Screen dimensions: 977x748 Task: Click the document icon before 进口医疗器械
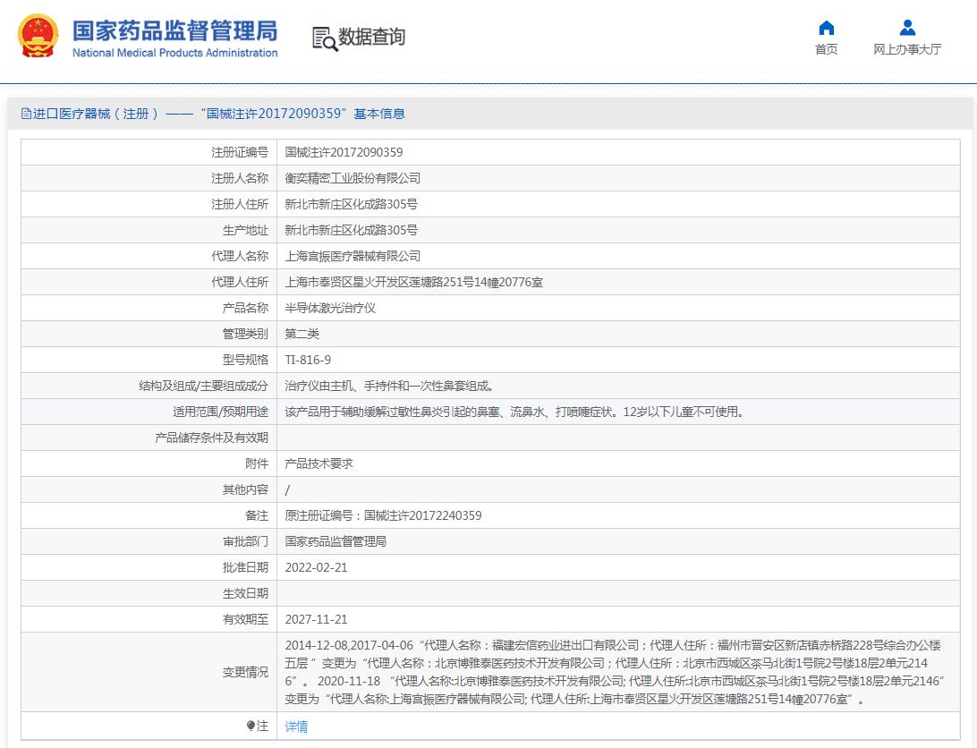click(x=26, y=114)
